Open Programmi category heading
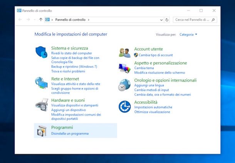 (x=62, y=128)
